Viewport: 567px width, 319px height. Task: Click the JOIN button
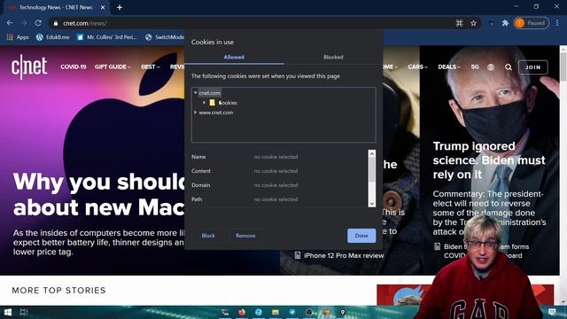tap(533, 67)
